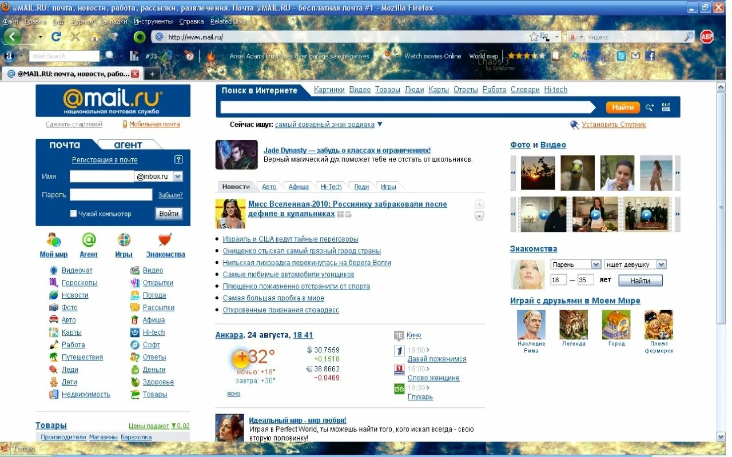Screen dimensions: 732x457
Task: Open the Агент green @ icon
Action: point(89,240)
